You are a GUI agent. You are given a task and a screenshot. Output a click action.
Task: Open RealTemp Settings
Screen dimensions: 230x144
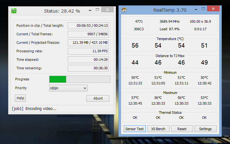205,129
